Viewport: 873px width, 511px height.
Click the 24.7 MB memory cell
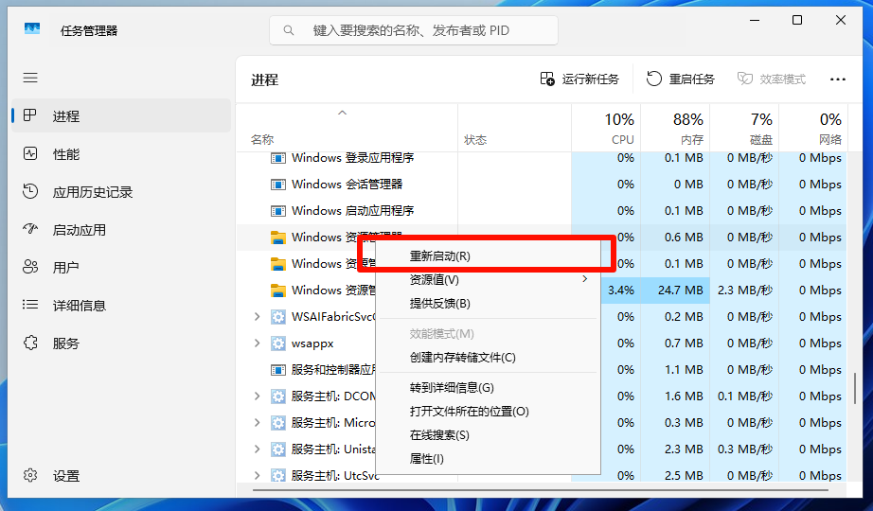[x=675, y=290]
